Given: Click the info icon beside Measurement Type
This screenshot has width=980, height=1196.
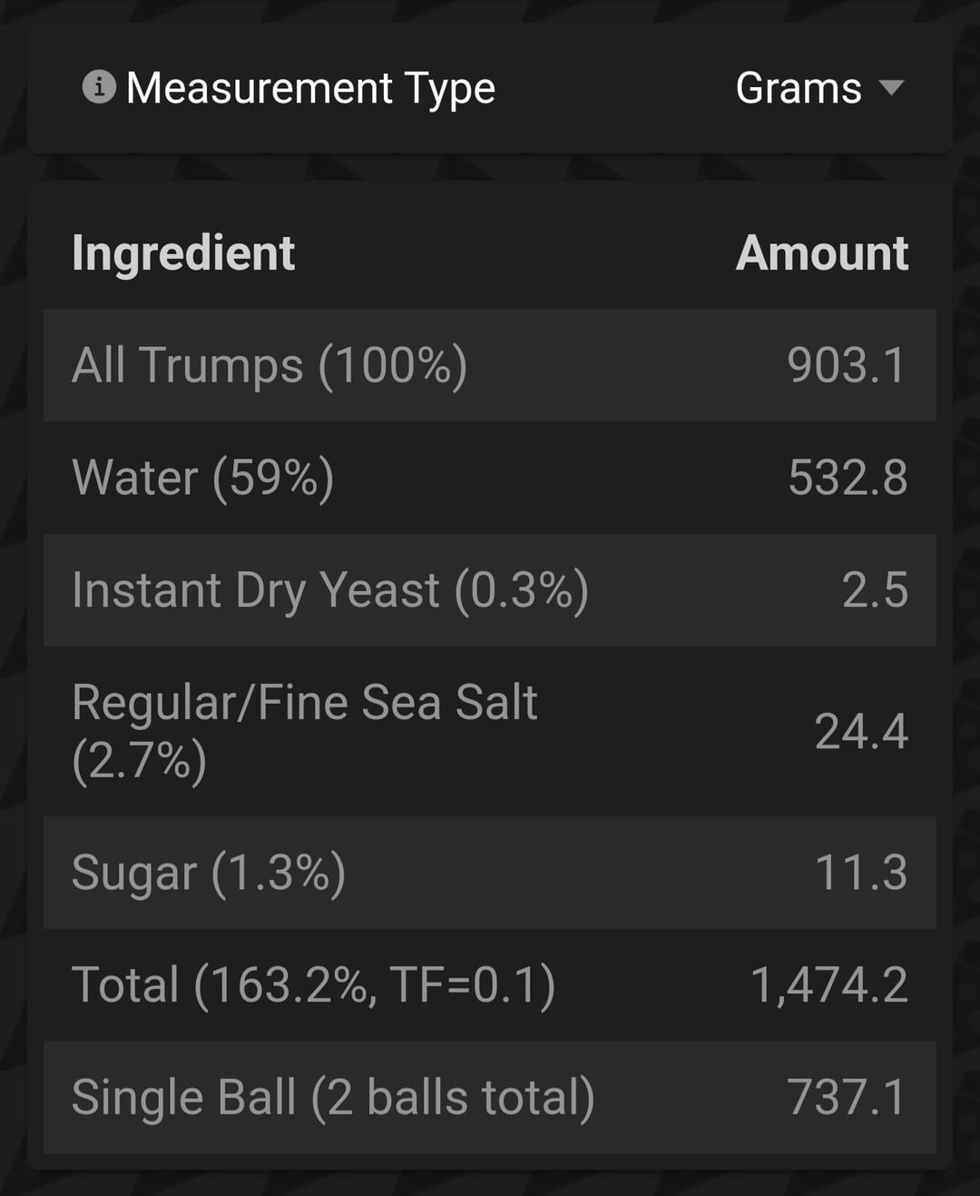Looking at the screenshot, I should [99, 88].
